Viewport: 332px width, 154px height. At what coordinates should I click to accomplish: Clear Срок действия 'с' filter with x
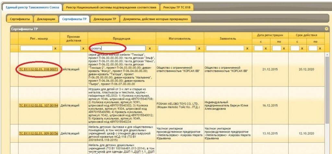[302, 48]
